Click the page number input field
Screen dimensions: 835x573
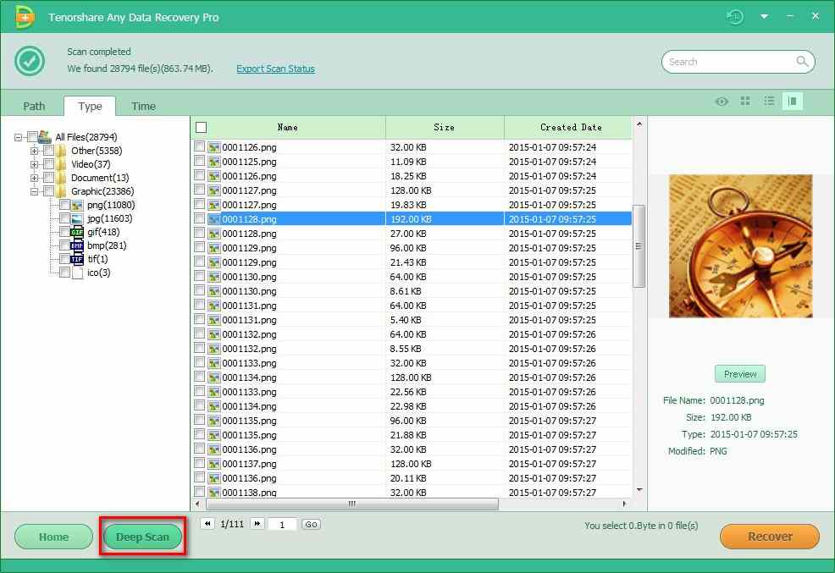[x=282, y=525]
